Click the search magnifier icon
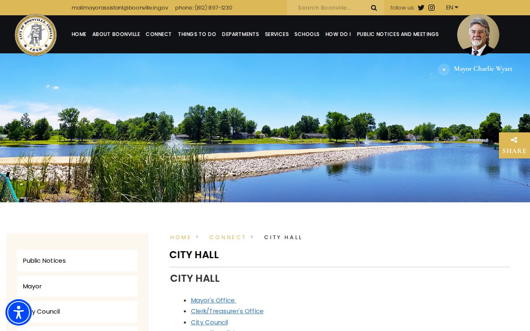This screenshot has width=530, height=331. [374, 8]
